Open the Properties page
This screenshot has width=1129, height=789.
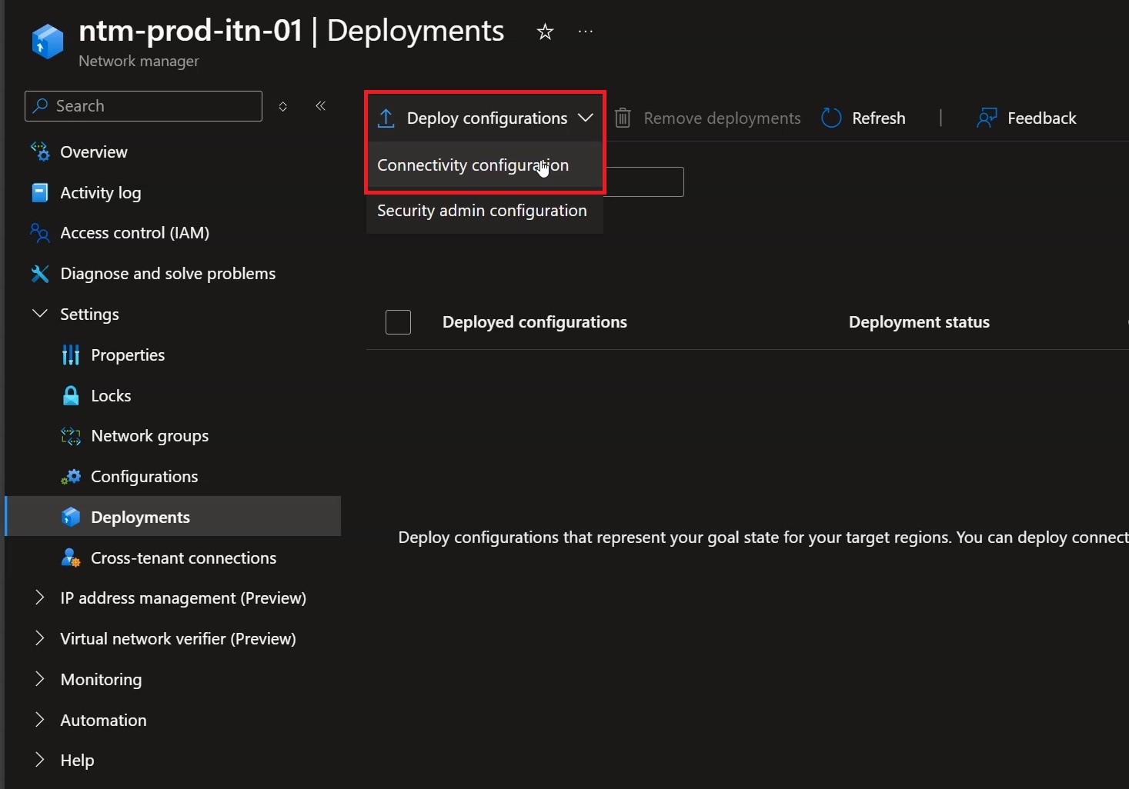[128, 355]
